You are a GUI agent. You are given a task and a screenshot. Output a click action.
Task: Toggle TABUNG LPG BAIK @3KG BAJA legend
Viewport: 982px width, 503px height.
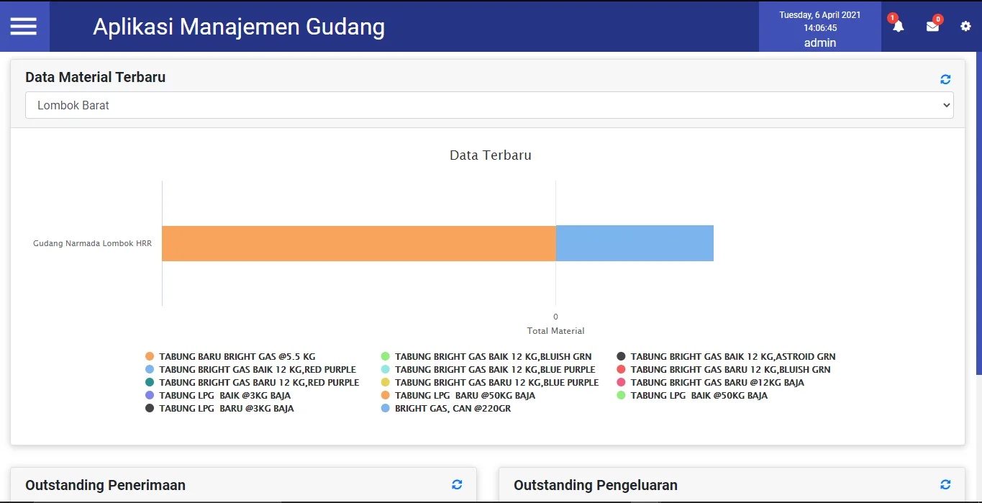tap(218, 395)
